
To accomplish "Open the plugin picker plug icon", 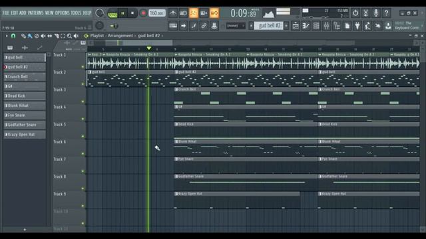I will 357,26.
